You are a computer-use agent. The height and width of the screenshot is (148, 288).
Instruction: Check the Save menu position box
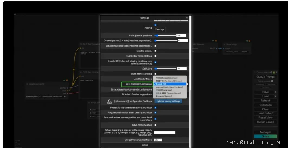point(156,125)
